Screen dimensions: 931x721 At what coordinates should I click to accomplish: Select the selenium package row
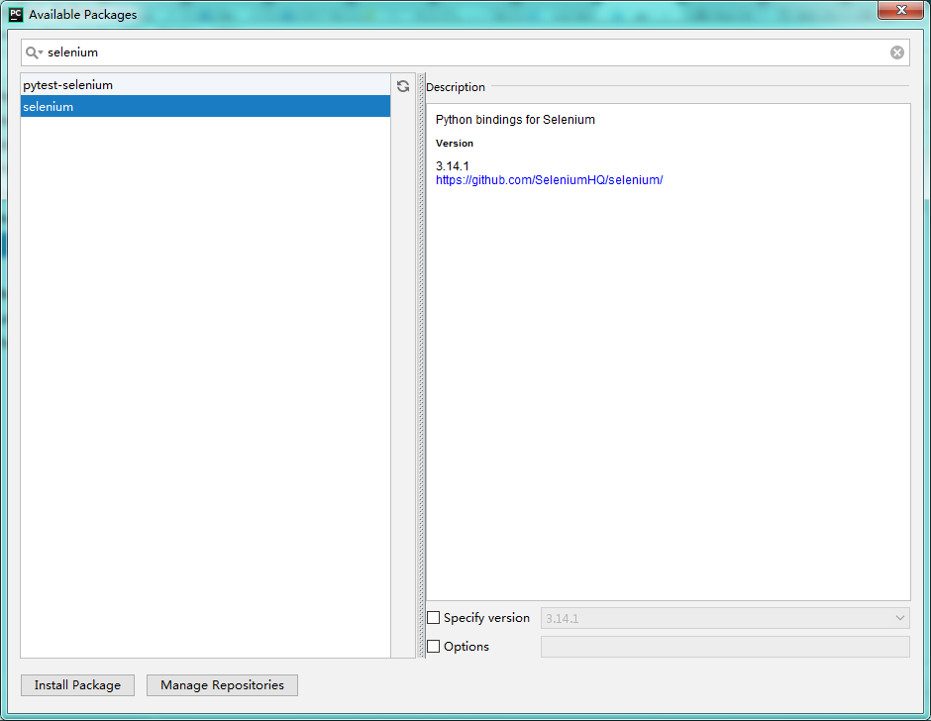point(205,106)
